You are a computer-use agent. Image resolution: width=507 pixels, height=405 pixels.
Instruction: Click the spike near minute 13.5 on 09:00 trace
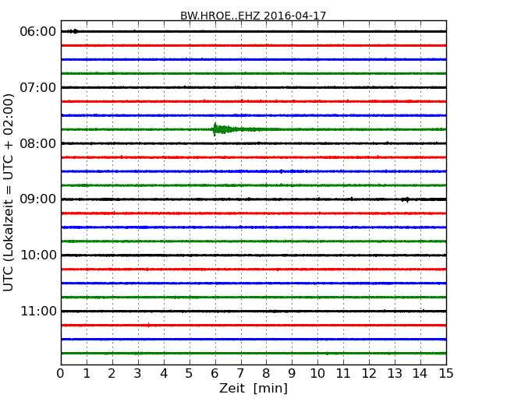click(406, 199)
